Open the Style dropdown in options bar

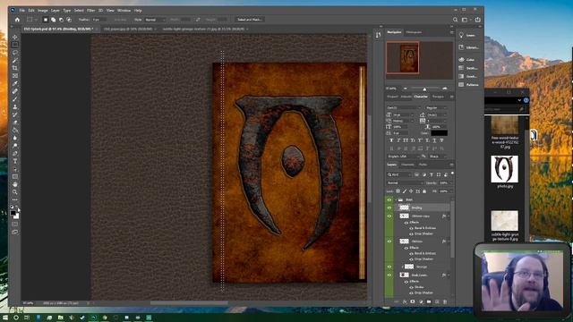click(155, 20)
